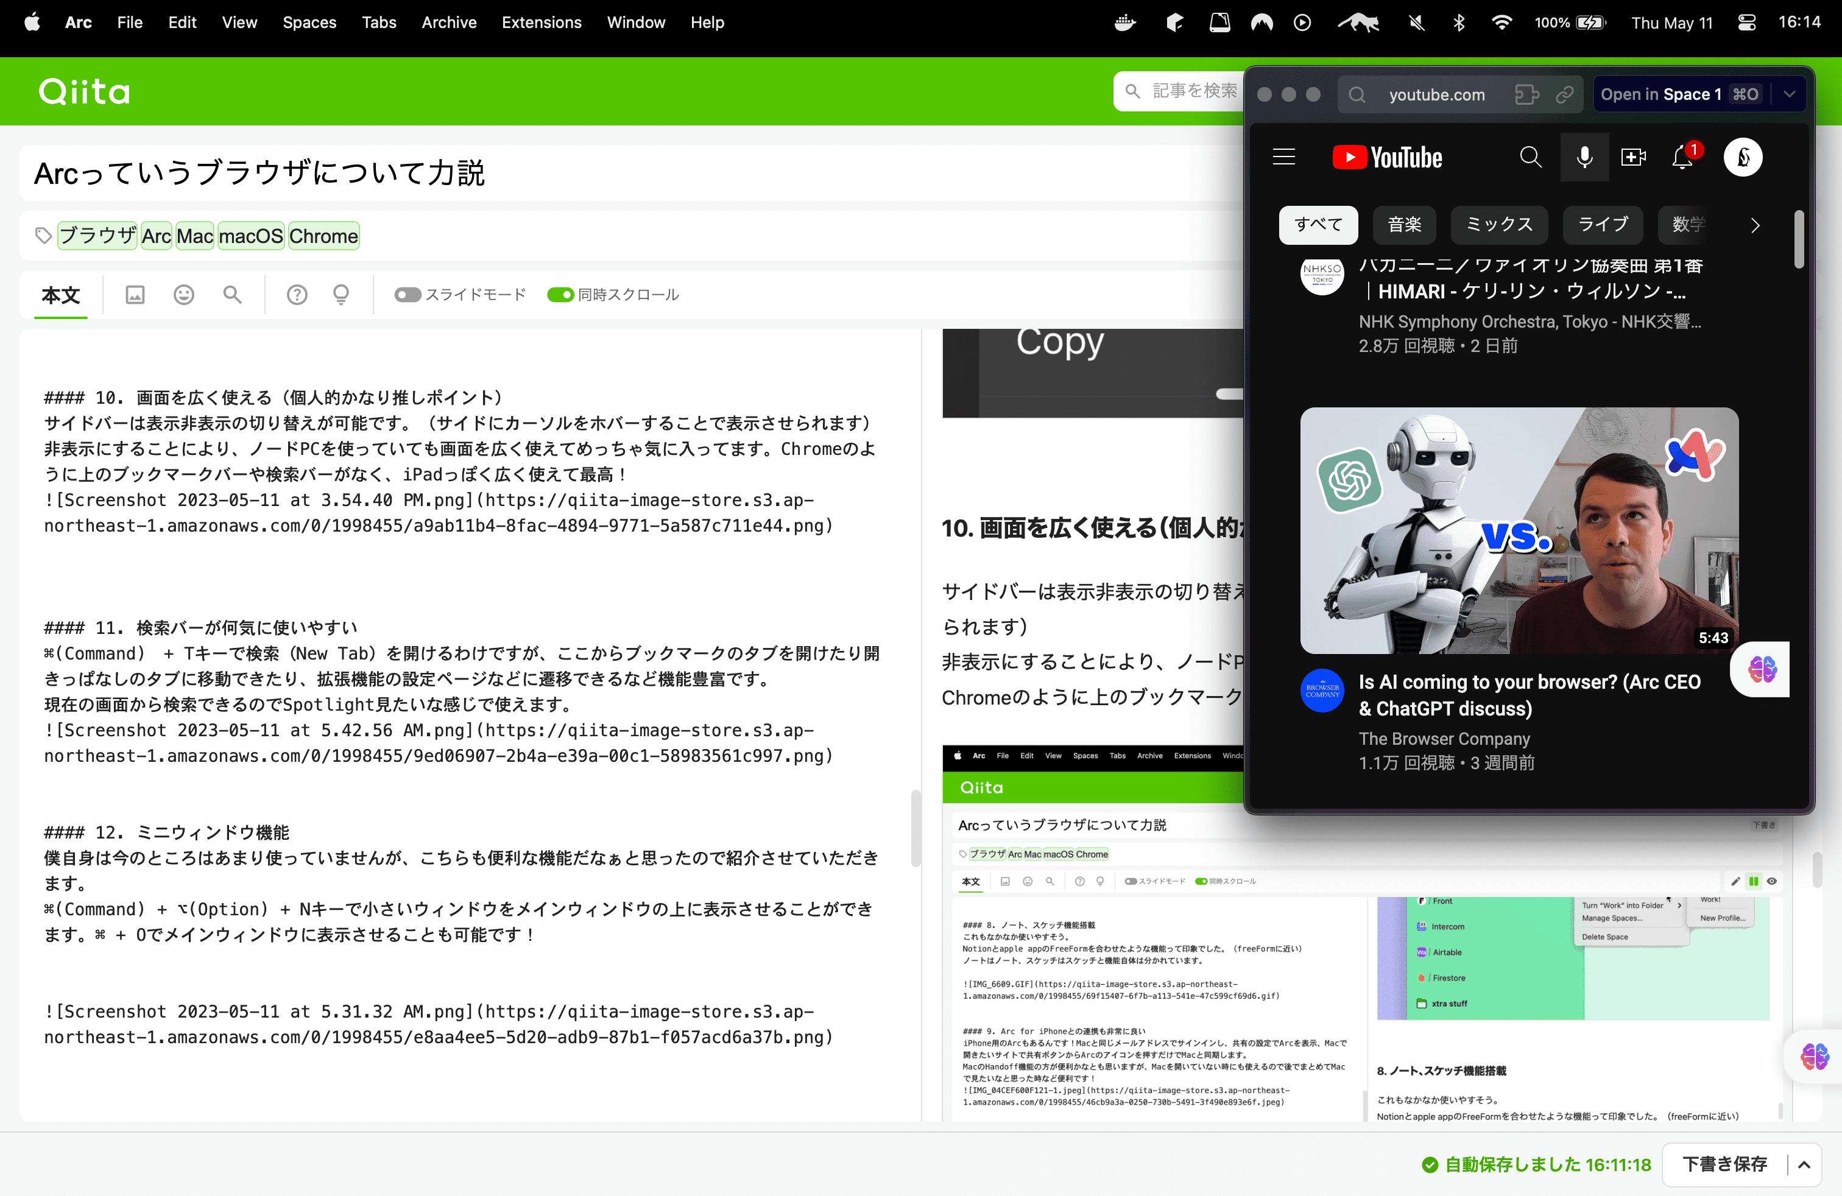Select the 音楽 filter chip
Viewport: 1842px width, 1196px height.
(x=1404, y=225)
